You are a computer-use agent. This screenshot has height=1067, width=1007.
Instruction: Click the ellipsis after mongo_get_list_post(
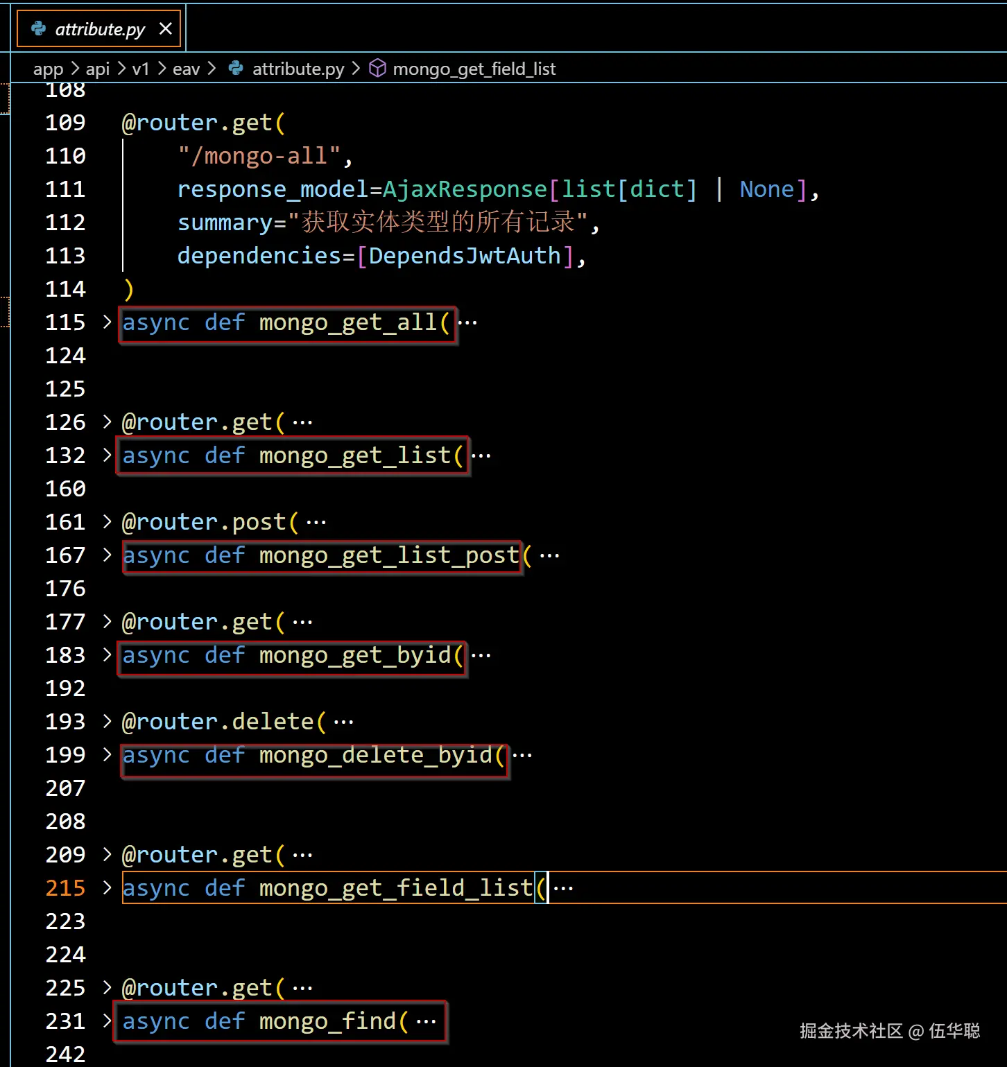pos(550,555)
